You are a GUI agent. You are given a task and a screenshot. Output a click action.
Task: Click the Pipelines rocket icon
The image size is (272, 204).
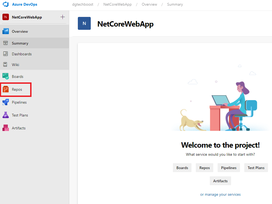(x=6, y=102)
